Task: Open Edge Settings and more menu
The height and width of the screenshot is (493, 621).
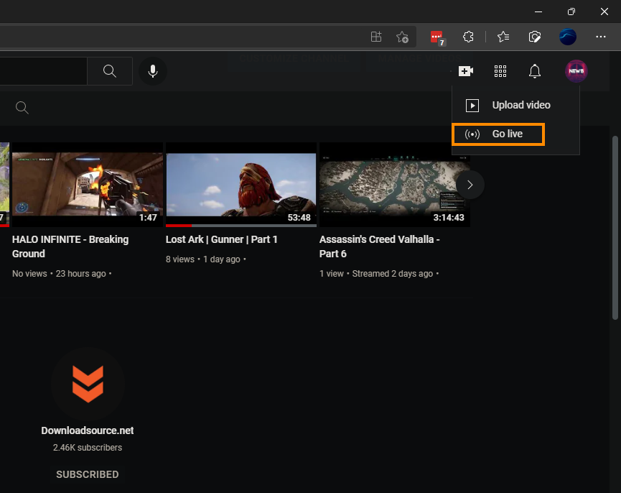Action: coord(600,37)
